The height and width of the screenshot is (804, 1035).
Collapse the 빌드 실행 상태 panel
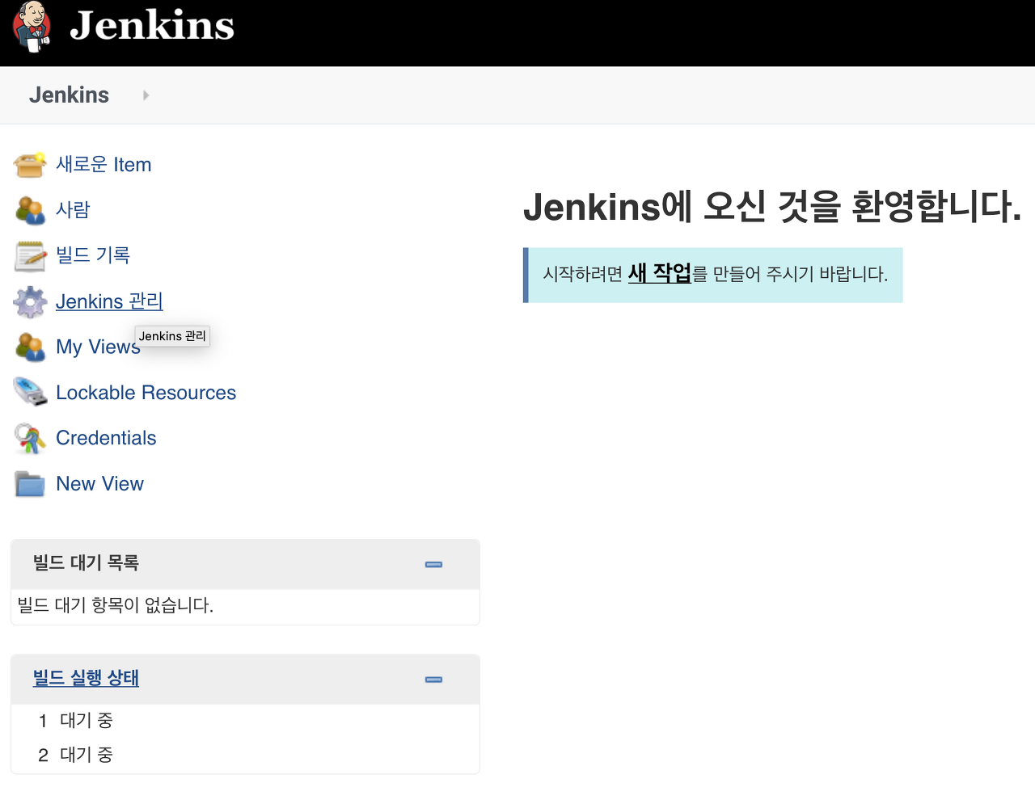click(x=433, y=680)
